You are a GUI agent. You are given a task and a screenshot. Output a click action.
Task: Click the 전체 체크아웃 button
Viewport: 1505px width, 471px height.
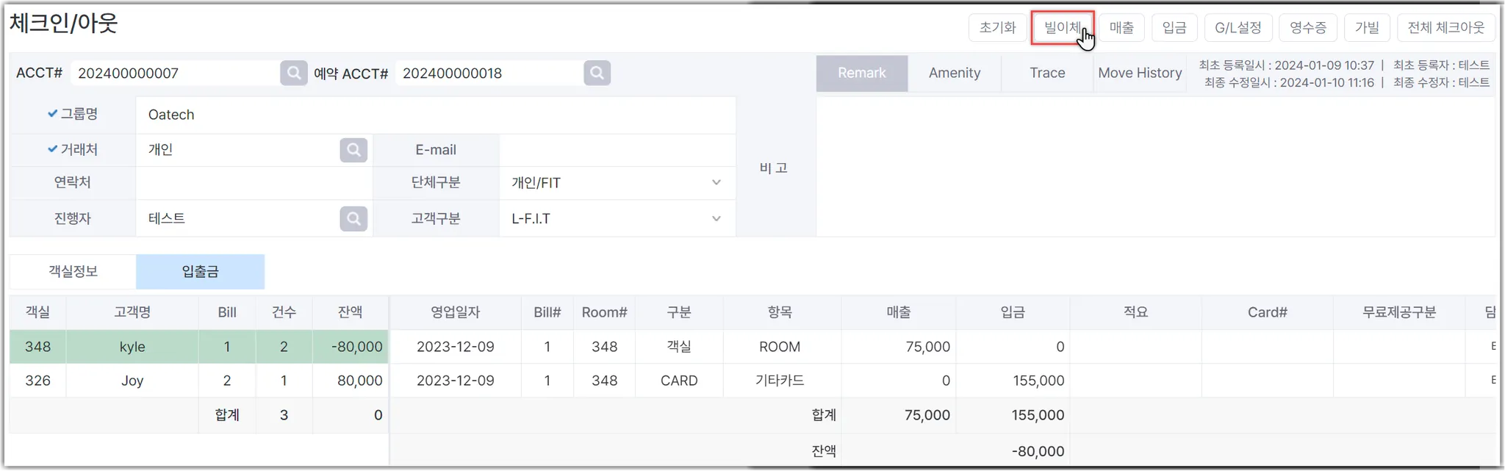[x=1445, y=28]
